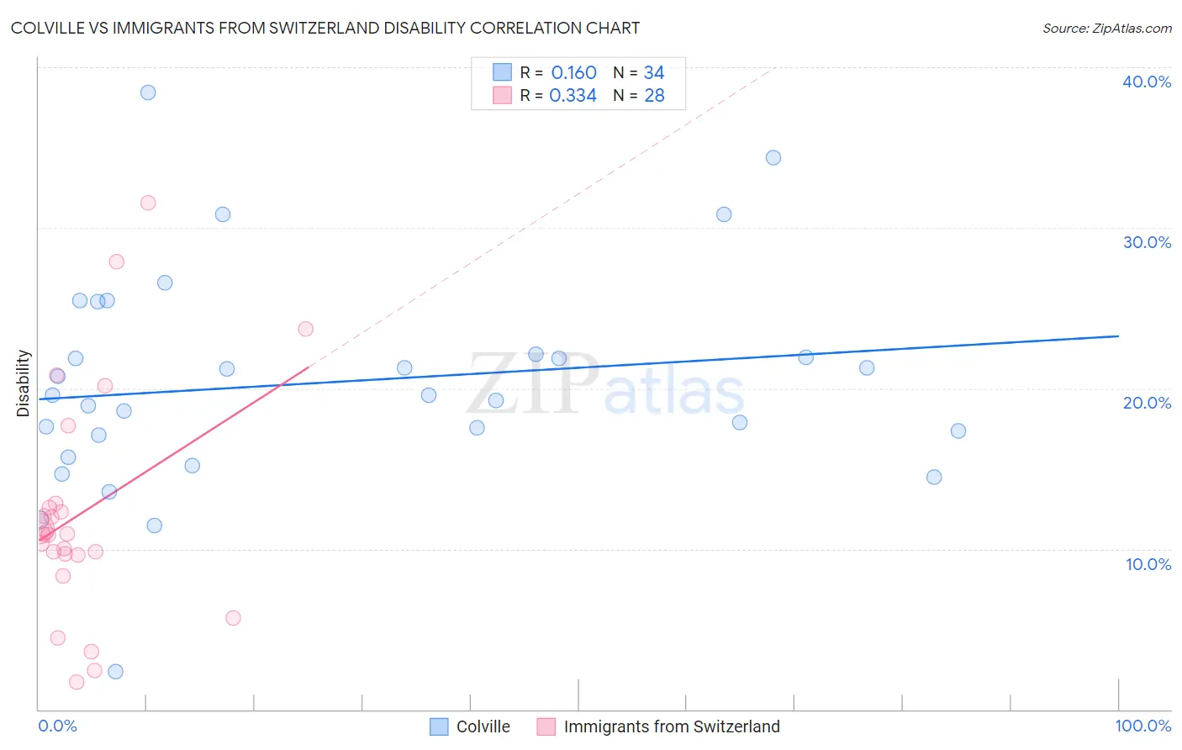
Task: Select the Colville legend label
Action: tap(483, 726)
